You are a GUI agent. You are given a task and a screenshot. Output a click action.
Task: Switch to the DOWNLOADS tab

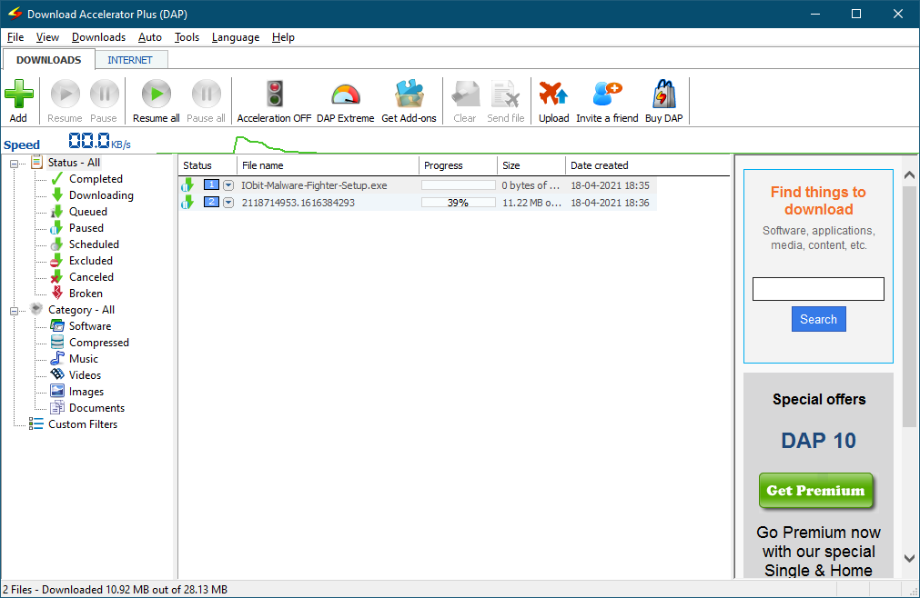click(49, 60)
